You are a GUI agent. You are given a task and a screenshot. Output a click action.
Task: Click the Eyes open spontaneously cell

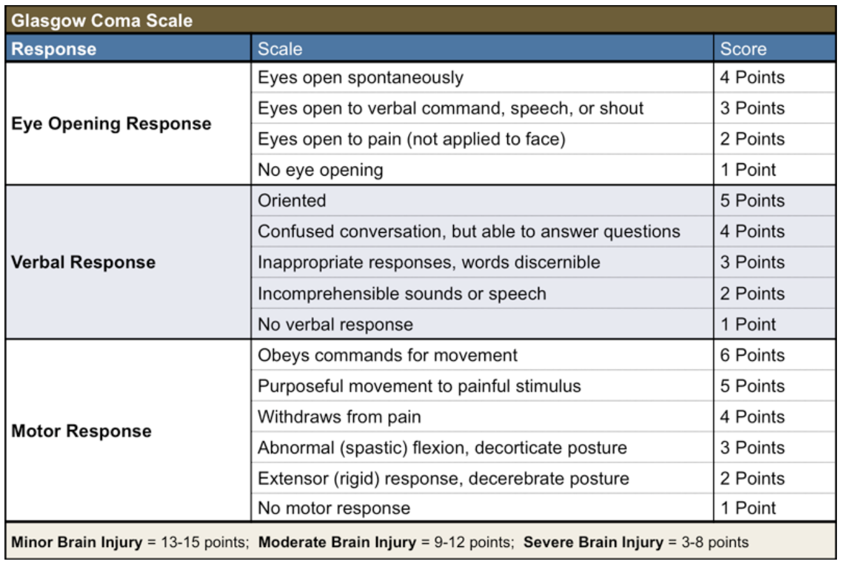[482, 78]
